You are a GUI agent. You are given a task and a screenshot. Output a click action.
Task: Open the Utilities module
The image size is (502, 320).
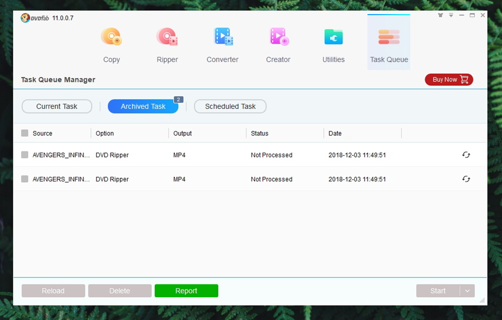334,46
